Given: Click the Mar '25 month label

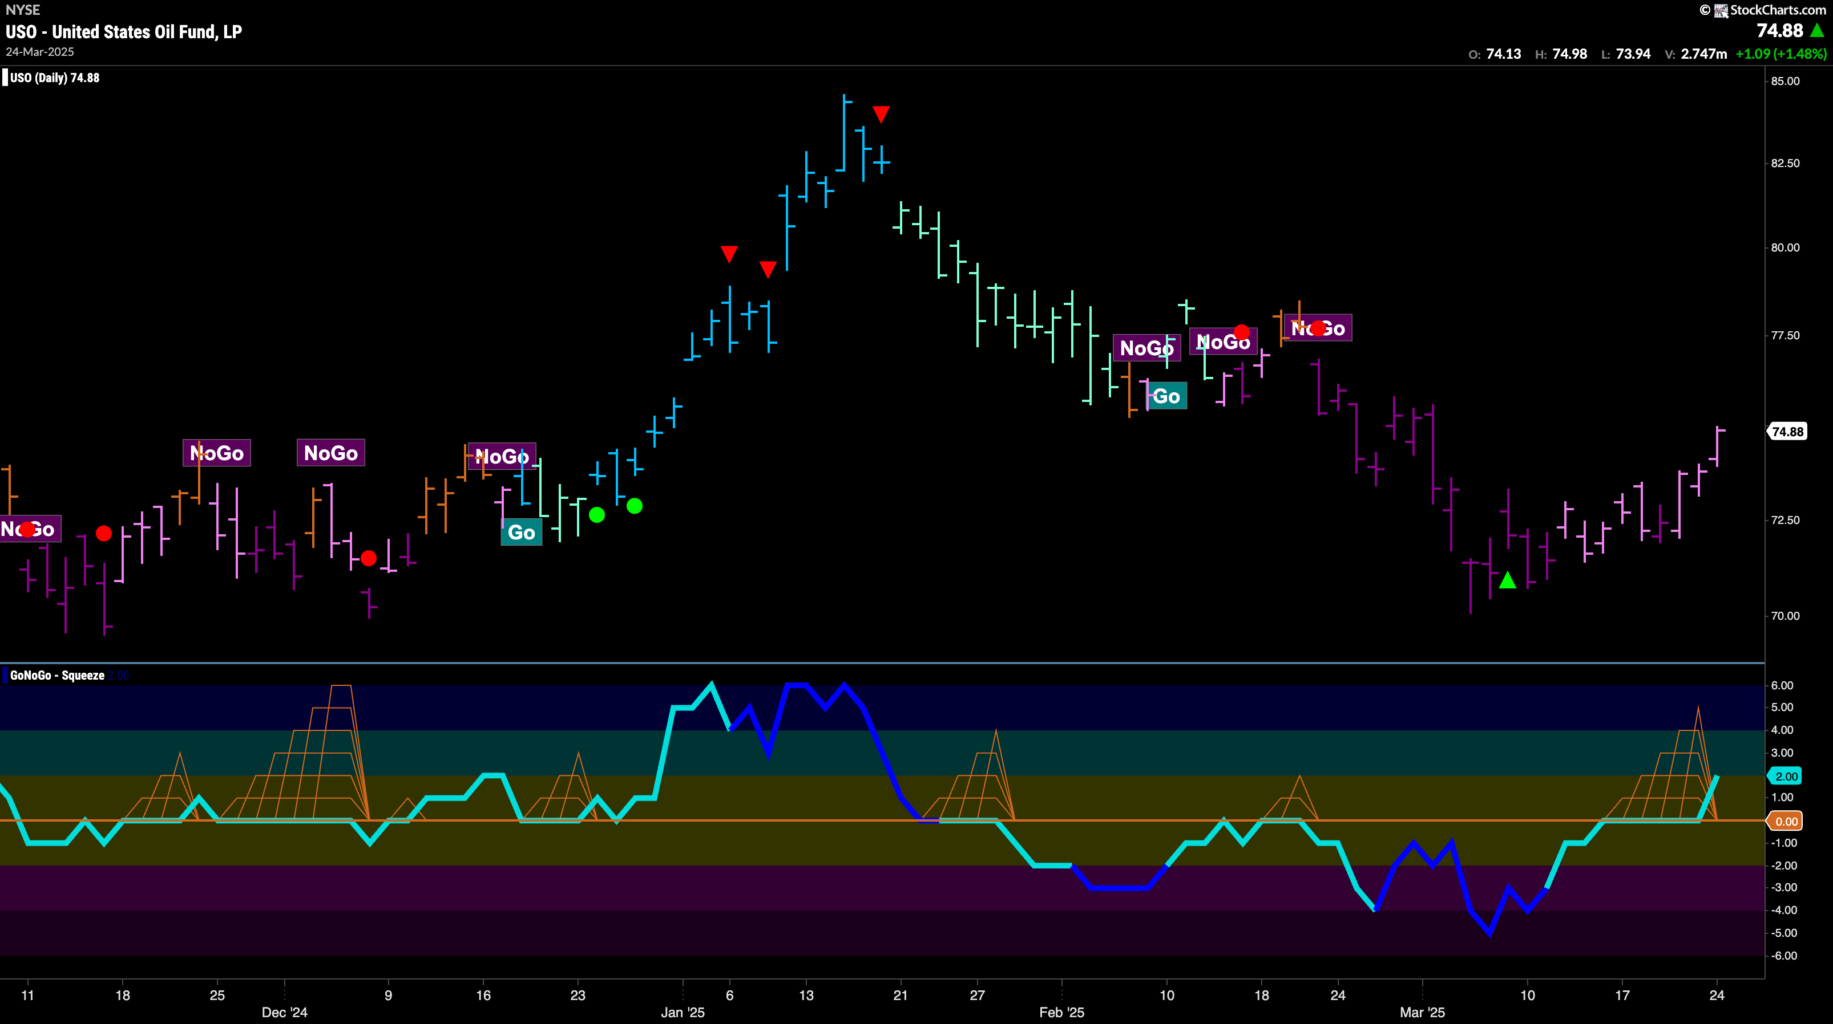Looking at the screenshot, I should point(1423,1013).
